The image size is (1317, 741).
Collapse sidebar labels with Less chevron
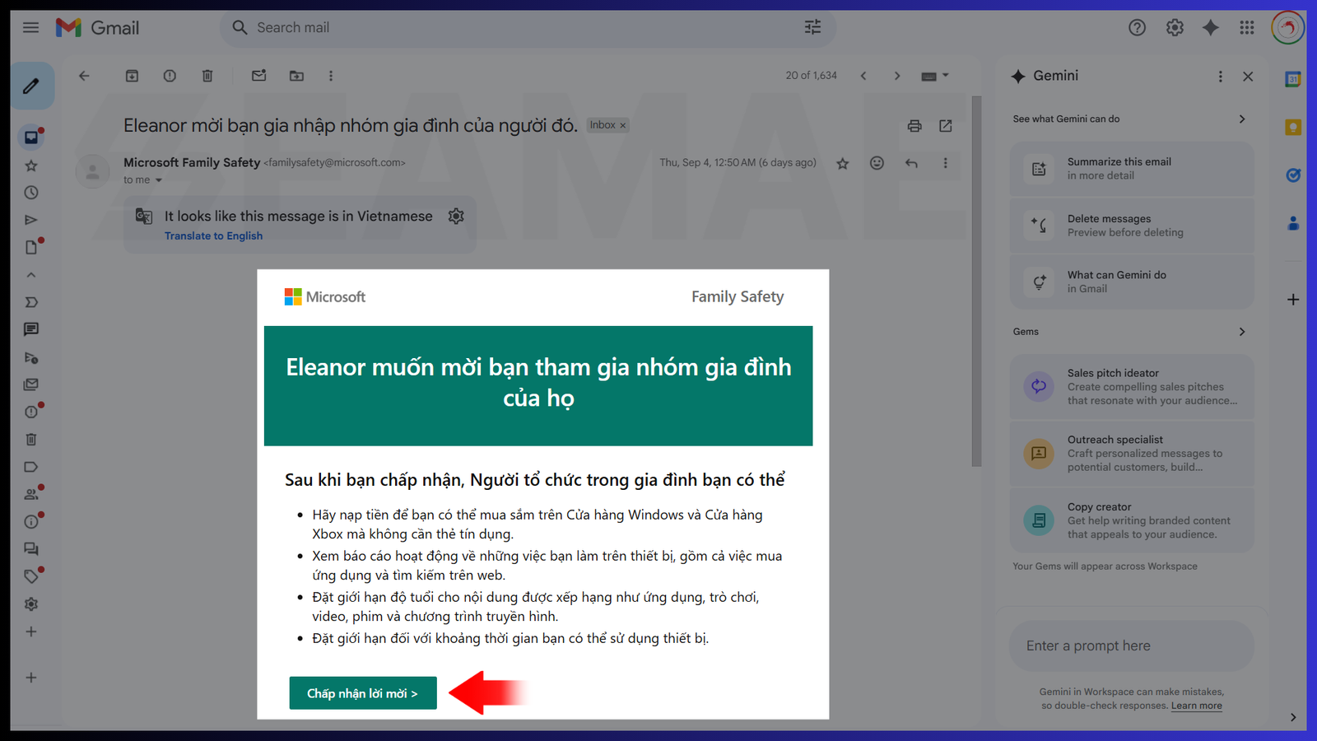[x=31, y=275]
